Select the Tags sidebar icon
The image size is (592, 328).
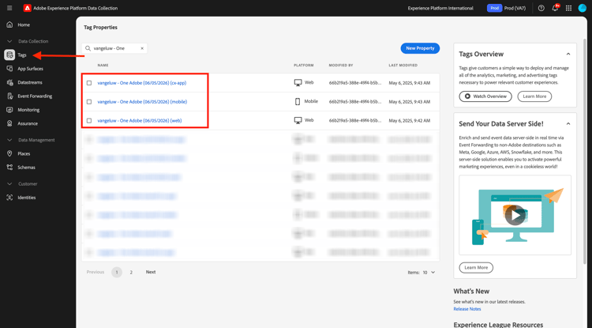(9, 55)
